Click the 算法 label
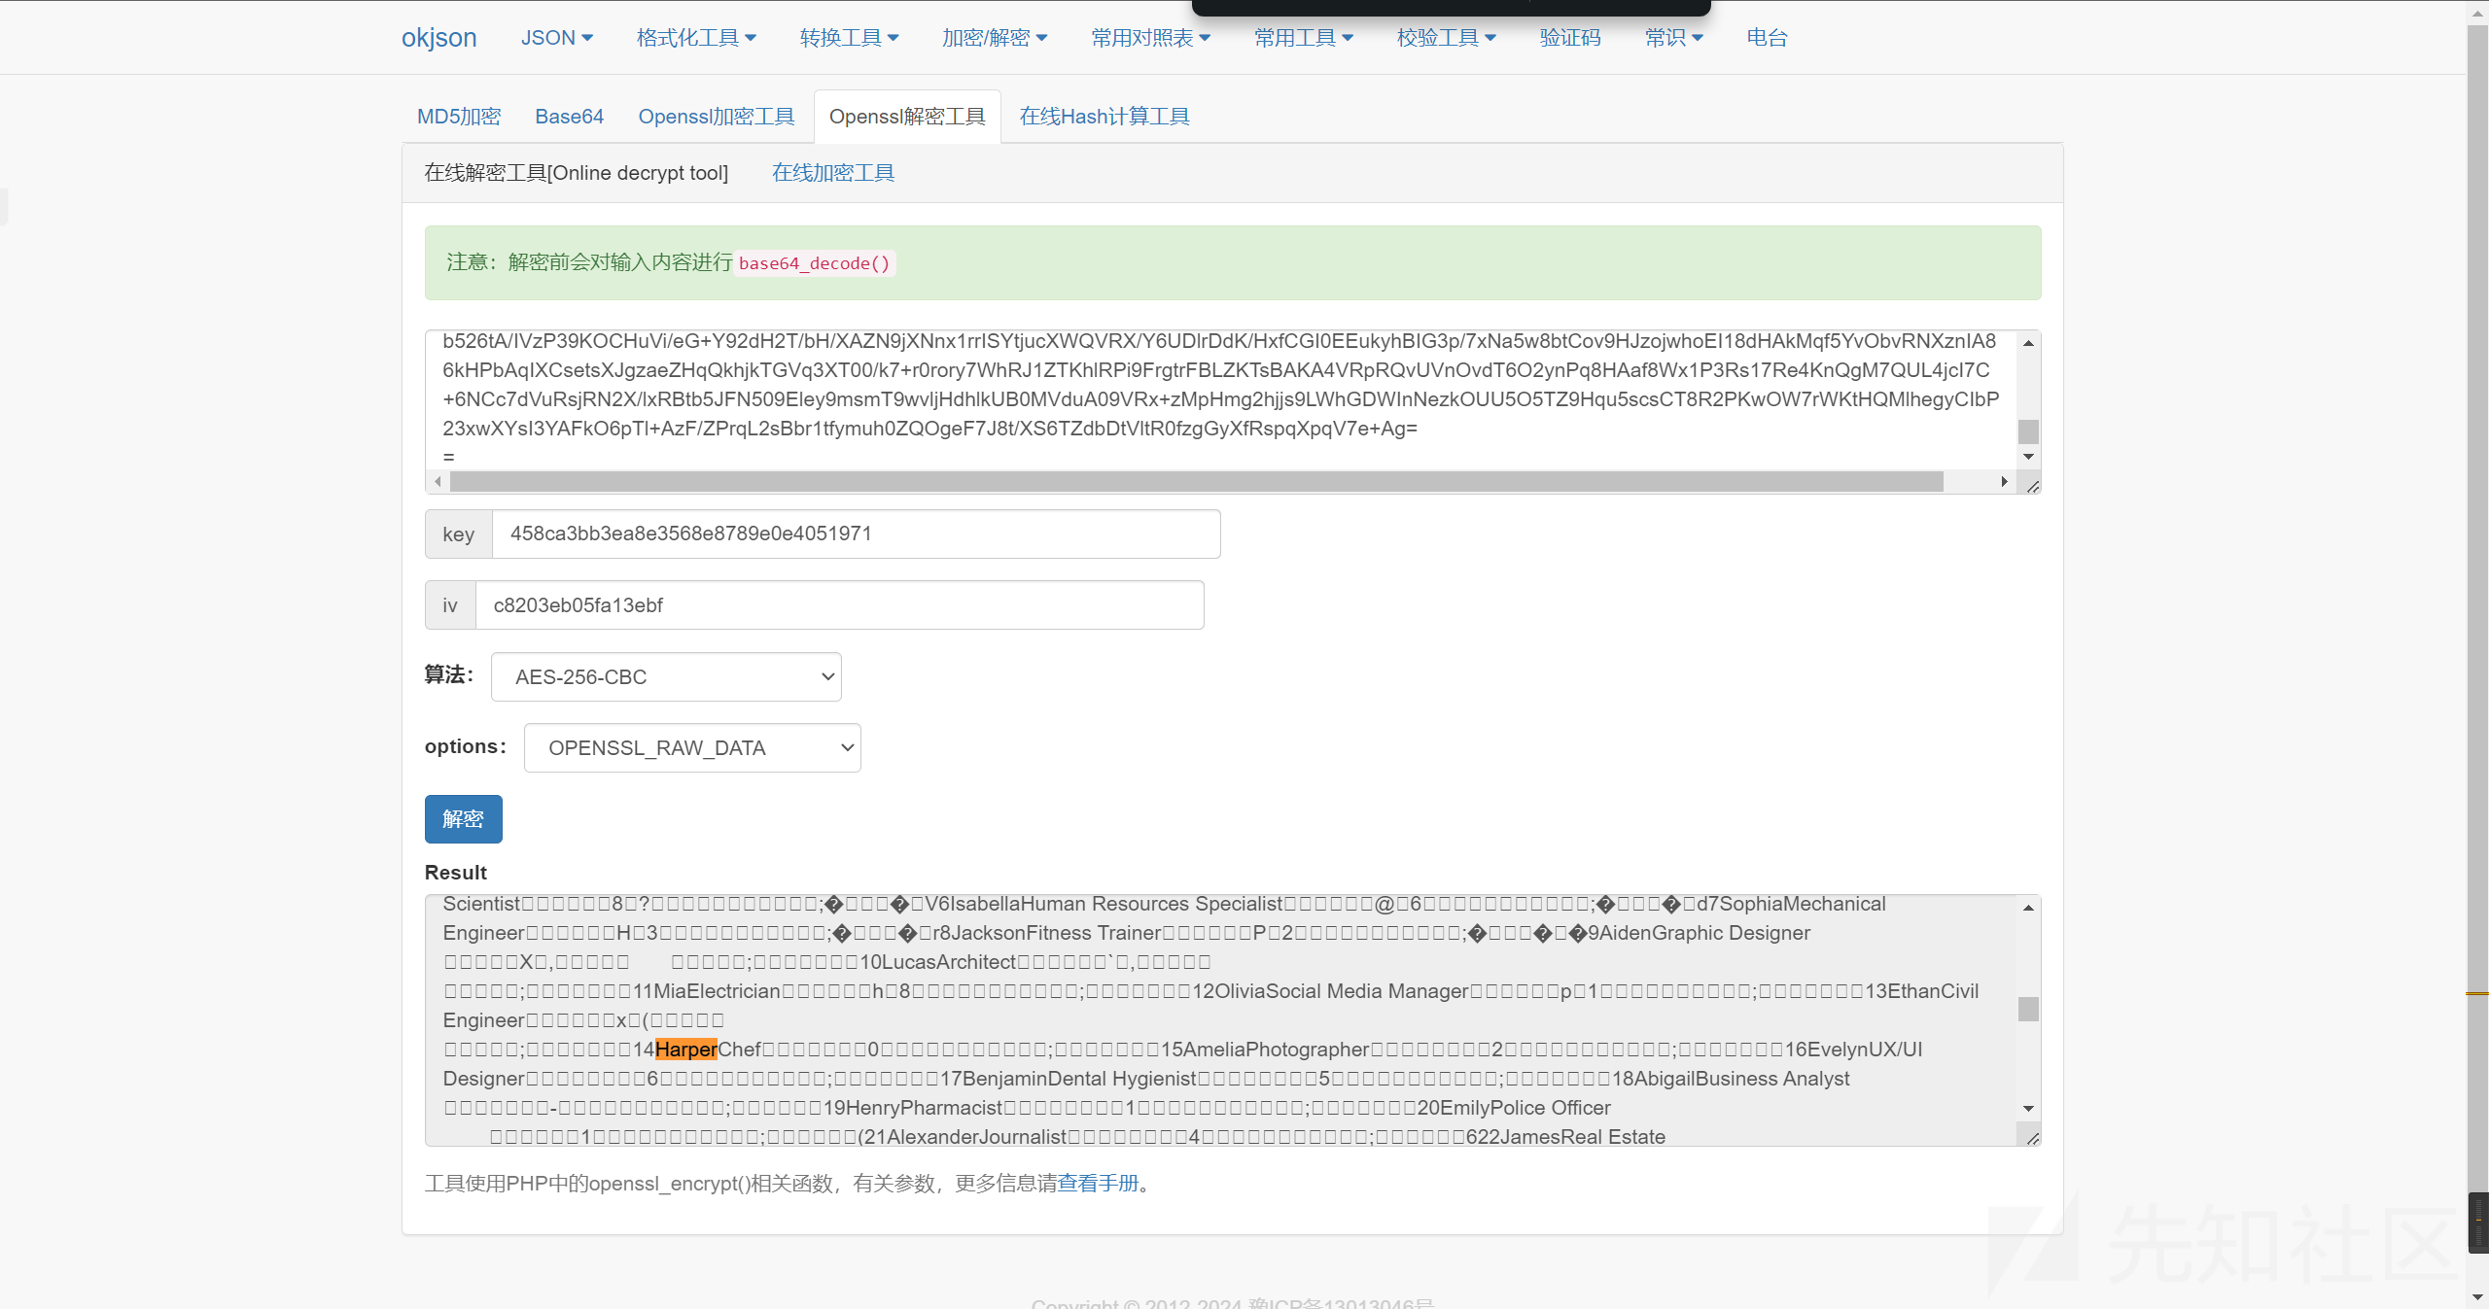This screenshot has width=2489, height=1309. [449, 674]
